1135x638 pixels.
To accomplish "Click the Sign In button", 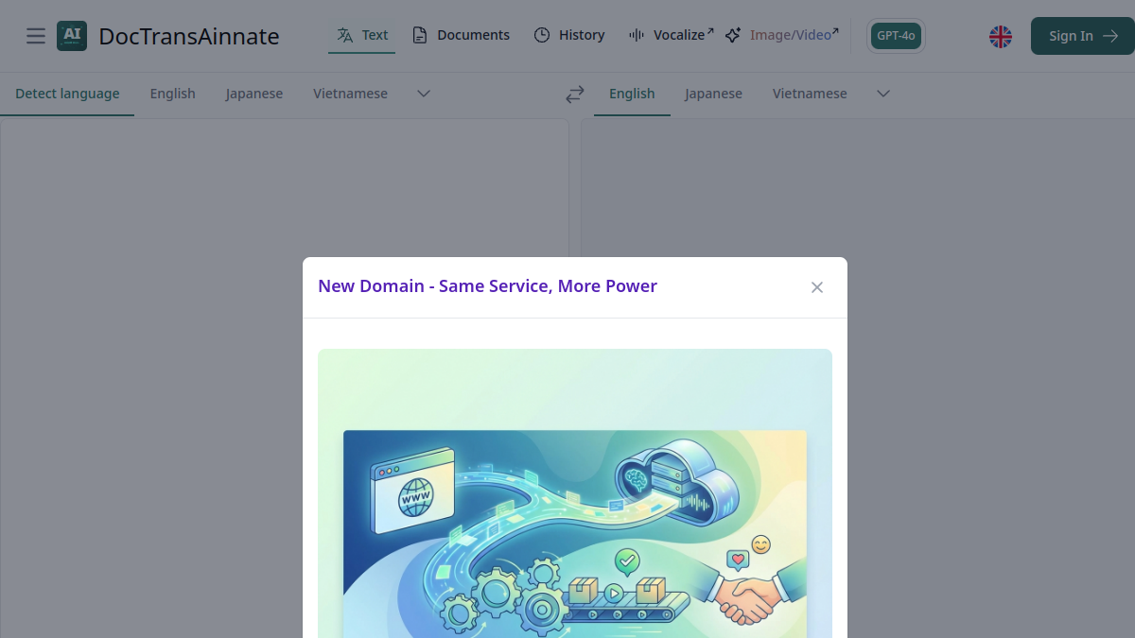I will (1083, 36).
